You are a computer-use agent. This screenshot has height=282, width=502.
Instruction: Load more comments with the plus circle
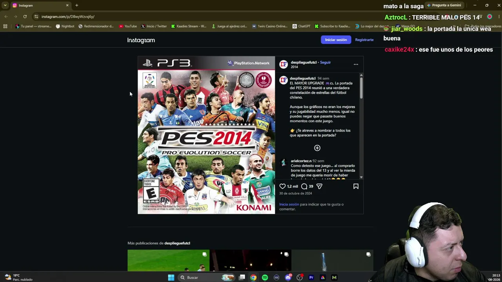pyautogui.click(x=317, y=148)
